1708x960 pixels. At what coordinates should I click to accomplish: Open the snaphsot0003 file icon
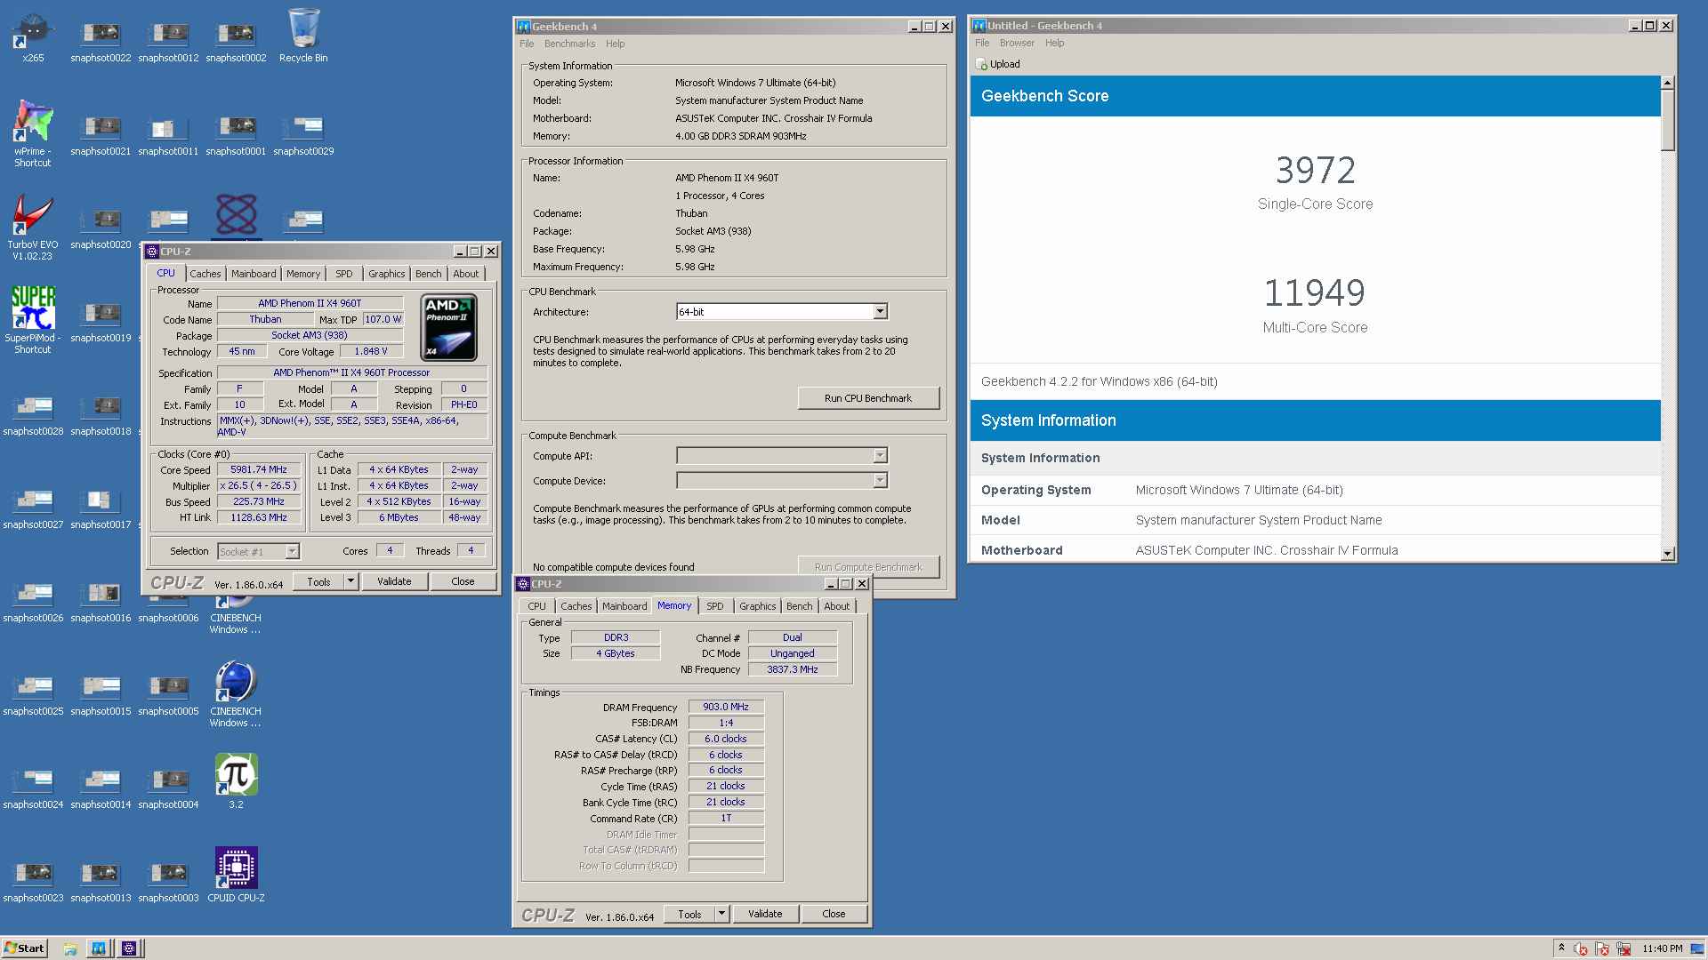[168, 880]
